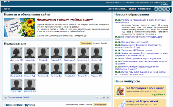Open avatar of user Страшко В.С.

tap(97, 69)
